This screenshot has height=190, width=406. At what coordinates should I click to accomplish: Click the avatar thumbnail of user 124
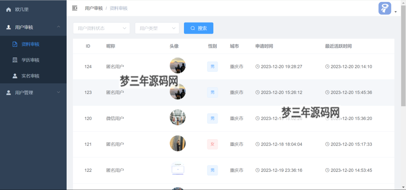(x=178, y=66)
